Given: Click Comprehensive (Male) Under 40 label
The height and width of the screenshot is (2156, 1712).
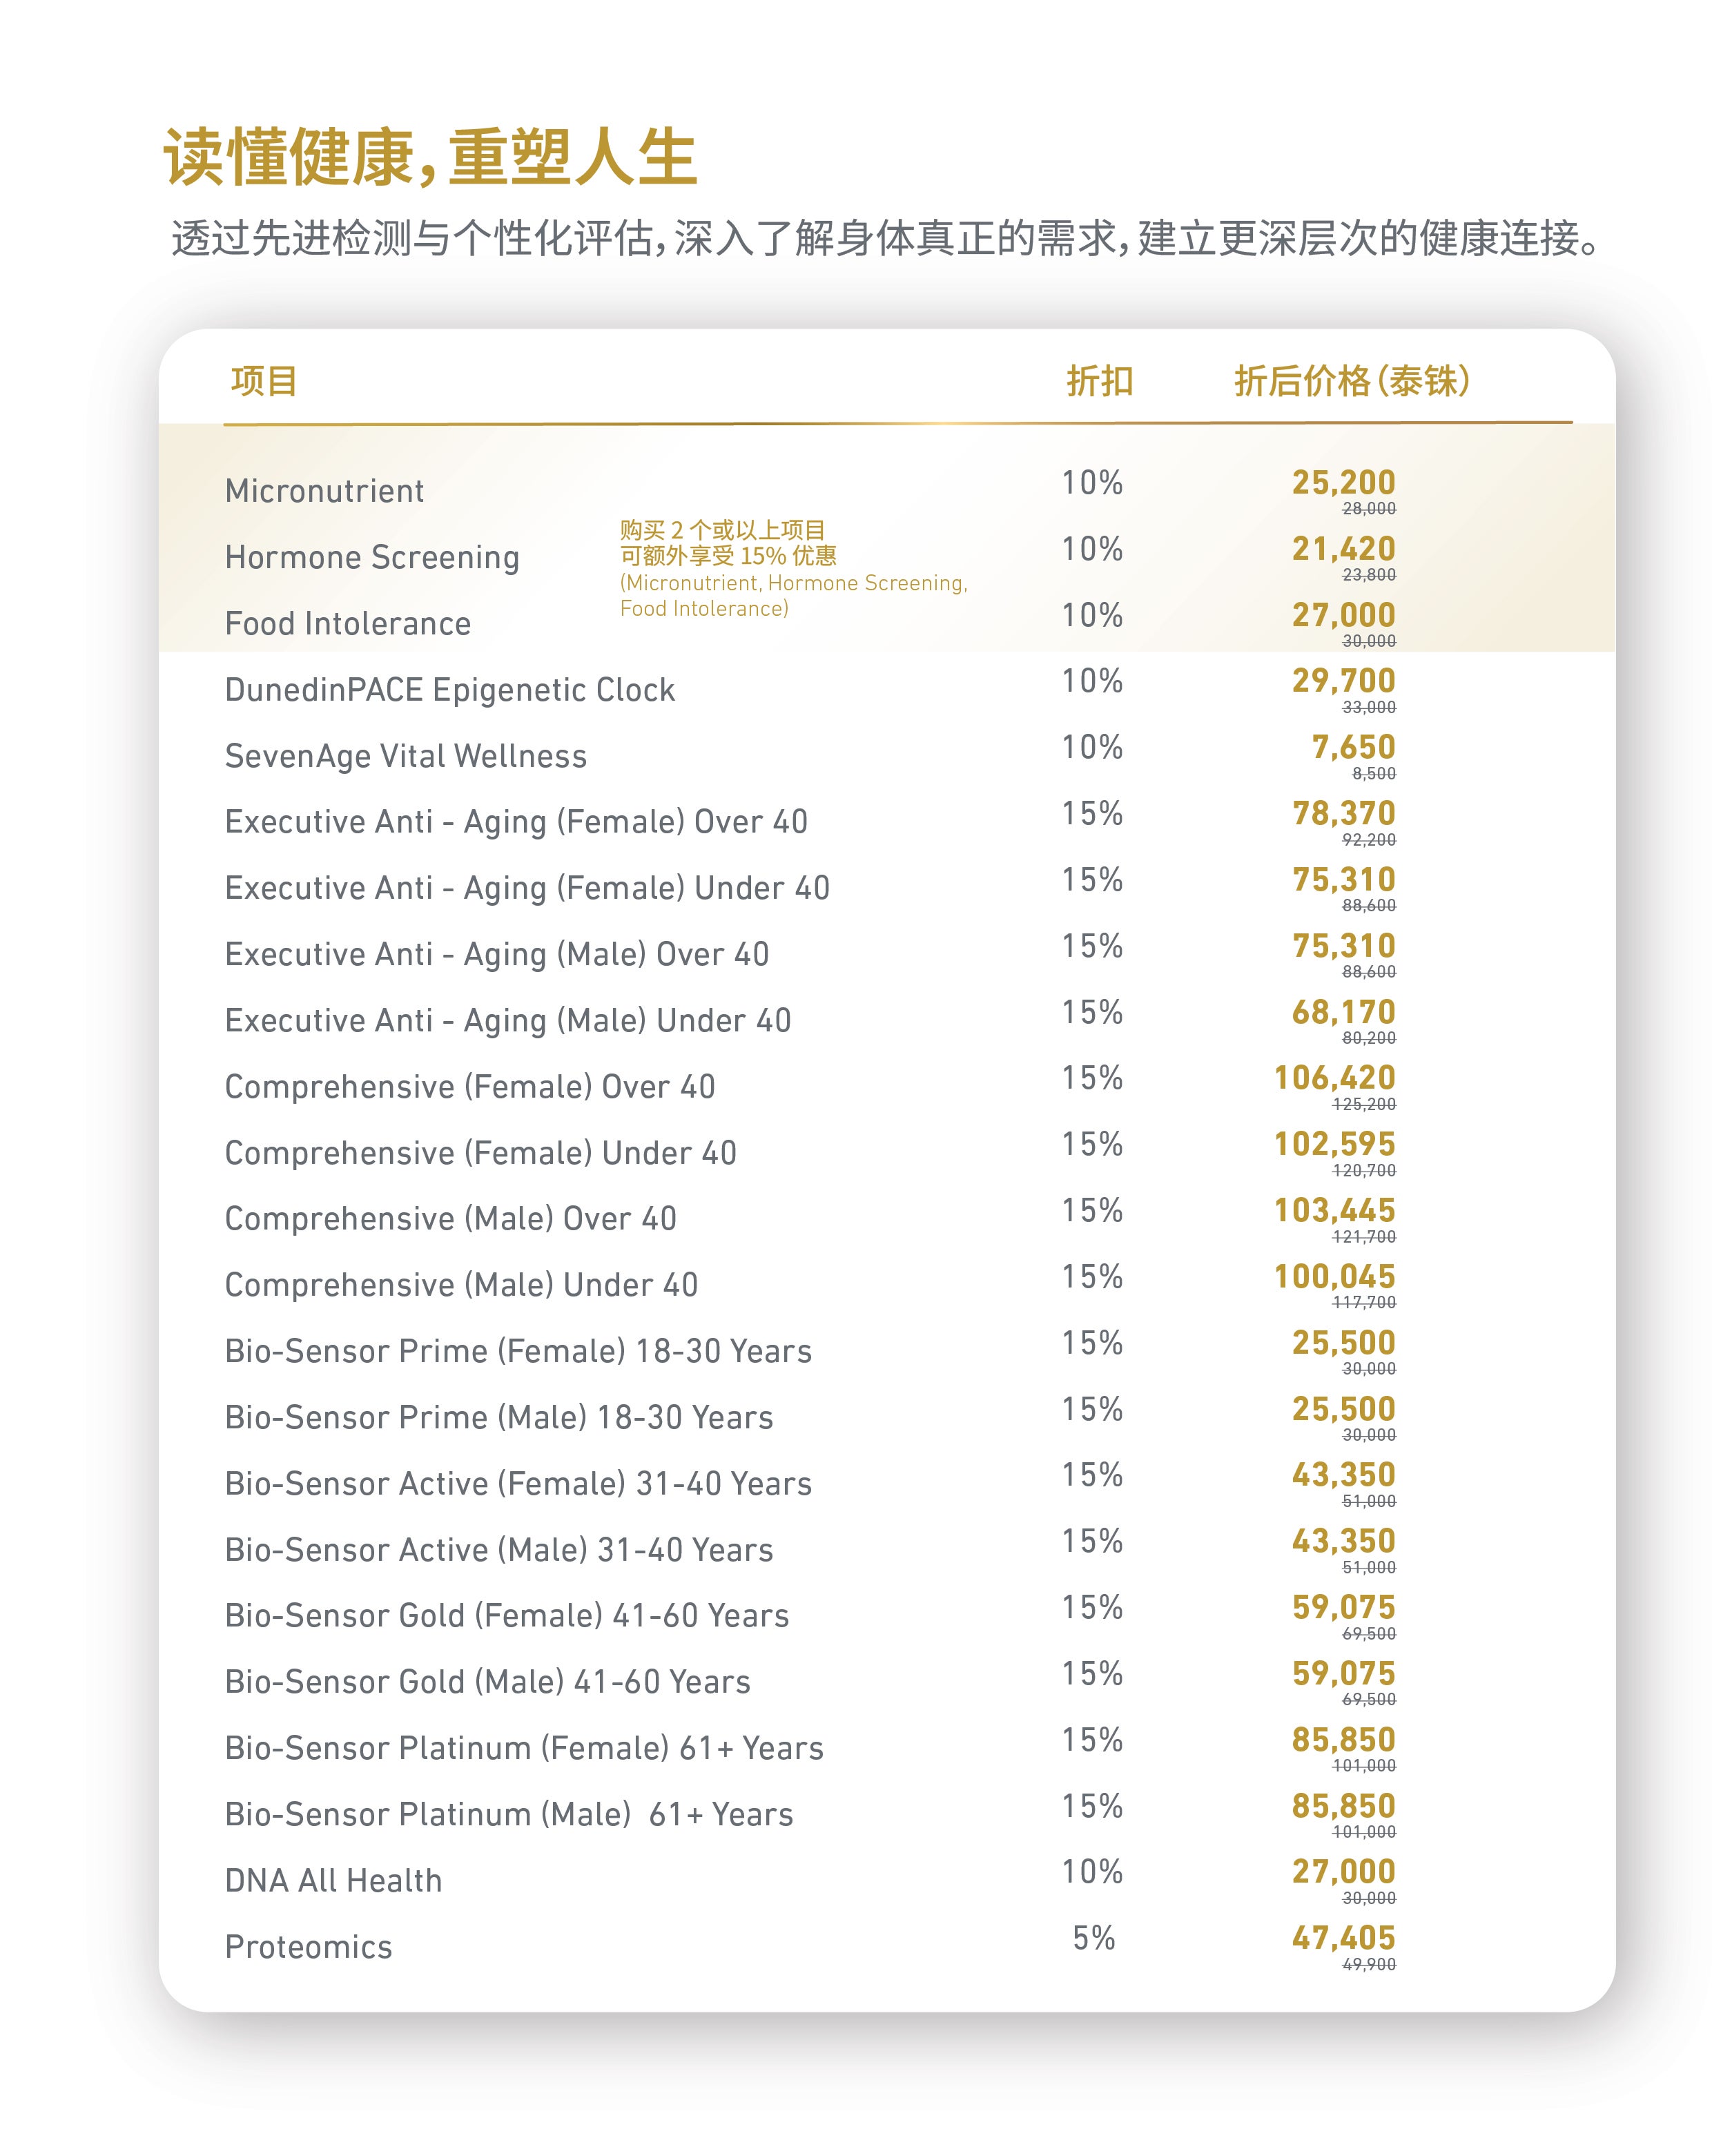Looking at the screenshot, I should pos(461,1286).
